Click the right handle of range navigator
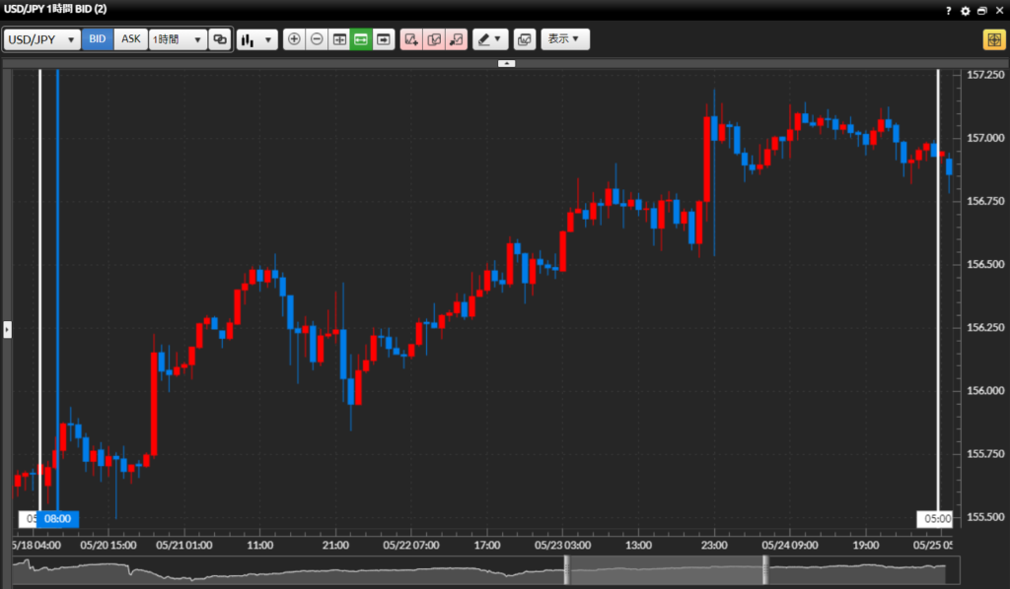 (x=765, y=568)
